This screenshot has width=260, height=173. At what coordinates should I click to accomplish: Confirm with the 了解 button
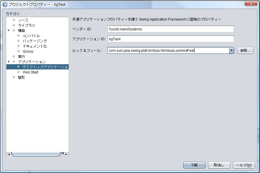194,165
